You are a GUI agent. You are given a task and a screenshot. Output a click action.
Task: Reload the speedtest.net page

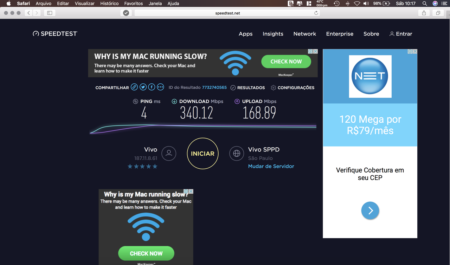tap(316, 13)
